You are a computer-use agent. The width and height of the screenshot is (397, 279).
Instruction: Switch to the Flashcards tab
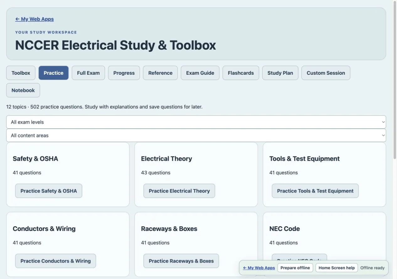click(x=241, y=73)
